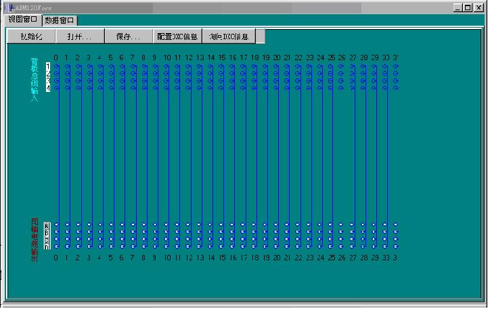Viewport: 488px width, 309px height.
Task: Select backplane input row 3 node at column 10
Action: pyautogui.click(x=167, y=81)
